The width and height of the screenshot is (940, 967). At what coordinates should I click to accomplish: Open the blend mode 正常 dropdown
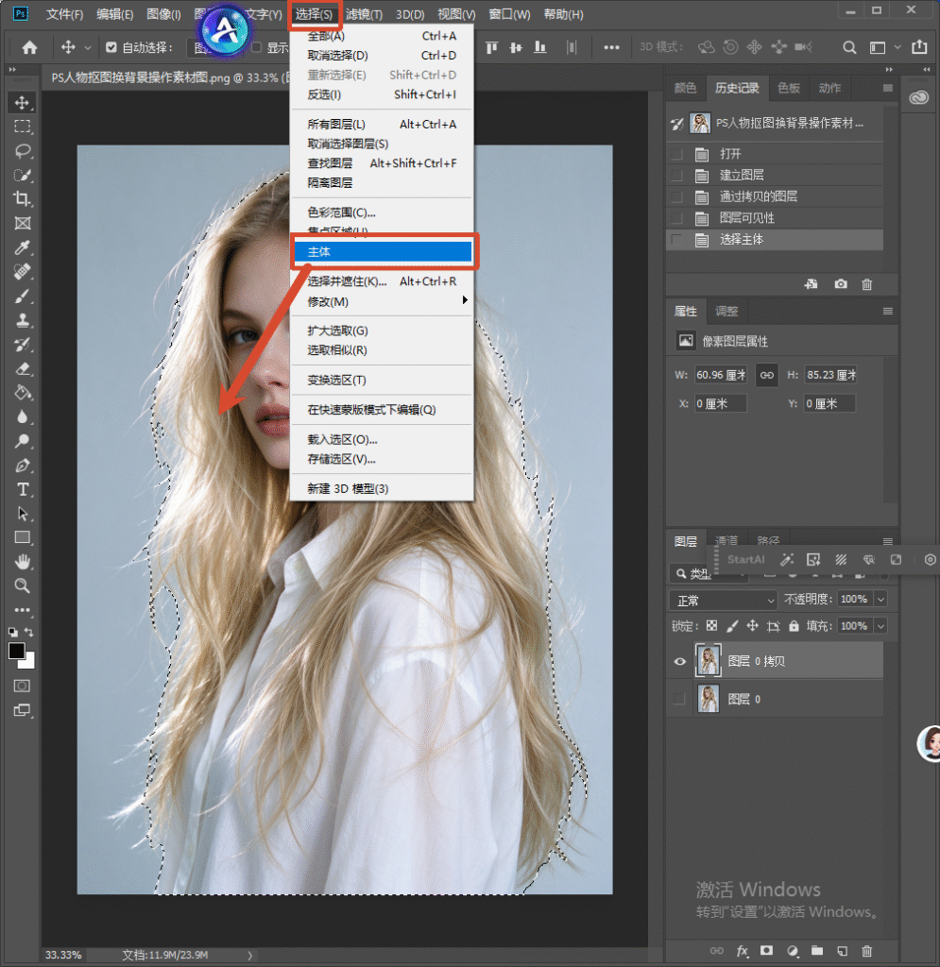(x=724, y=600)
